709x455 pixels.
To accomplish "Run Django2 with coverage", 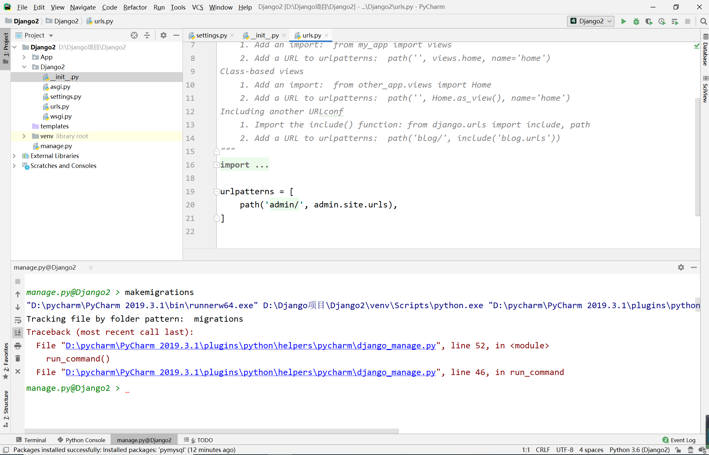I will pos(649,21).
